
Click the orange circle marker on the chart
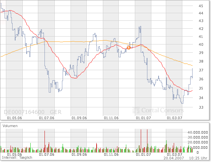(x=129, y=48)
